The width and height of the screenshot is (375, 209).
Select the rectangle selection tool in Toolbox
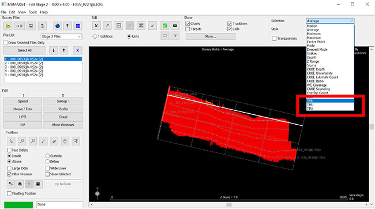[x=33, y=141]
